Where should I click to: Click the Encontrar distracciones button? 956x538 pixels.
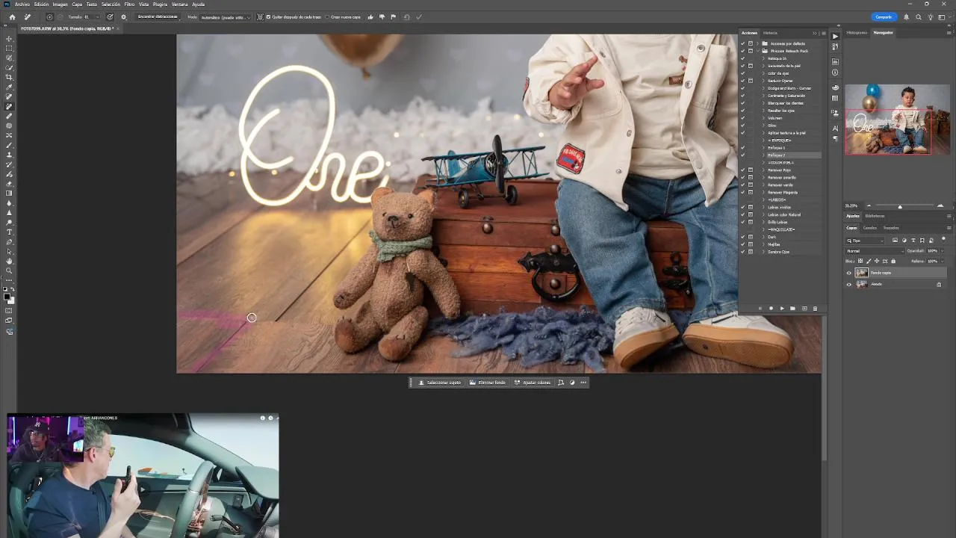158,16
